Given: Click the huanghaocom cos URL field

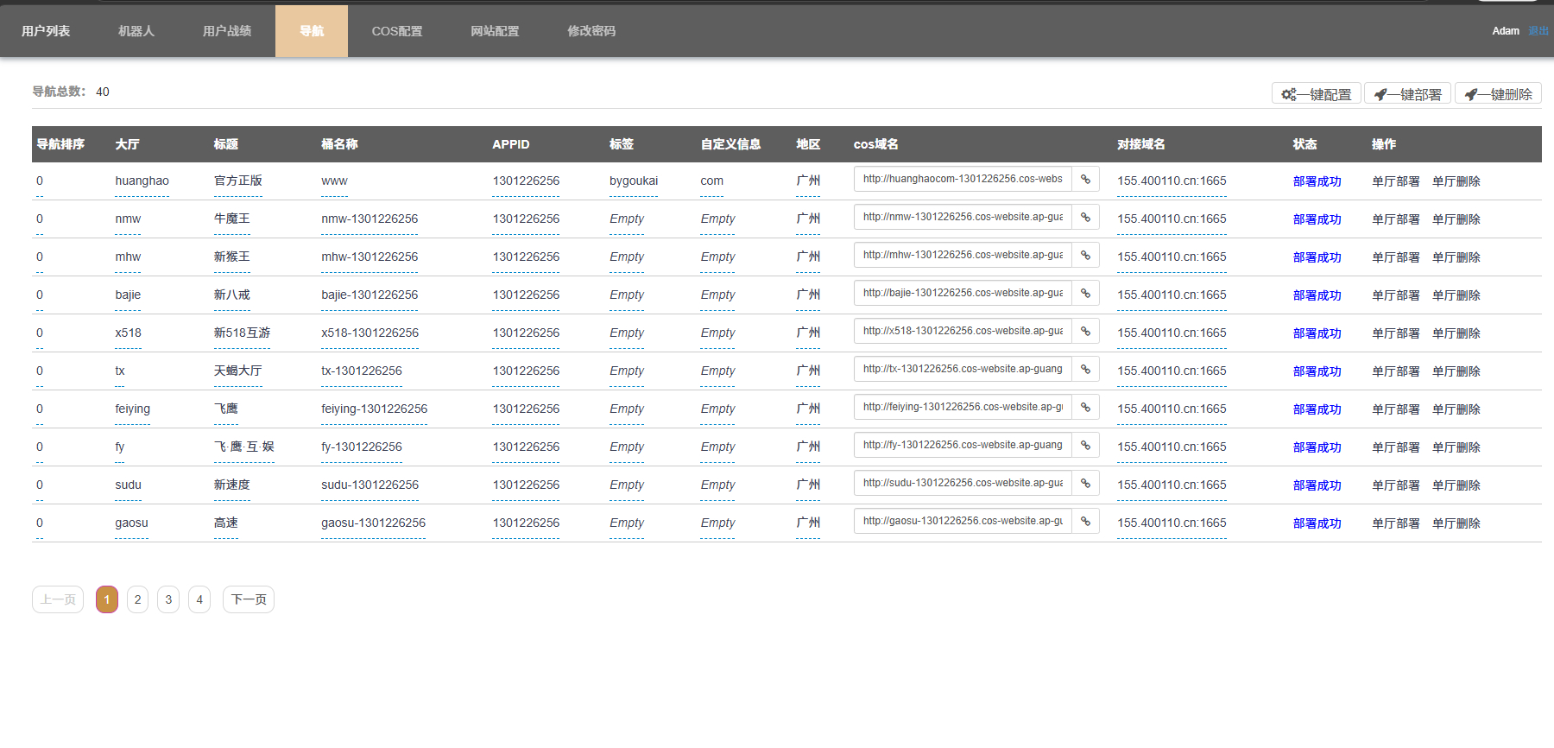Looking at the screenshot, I should click(963, 180).
